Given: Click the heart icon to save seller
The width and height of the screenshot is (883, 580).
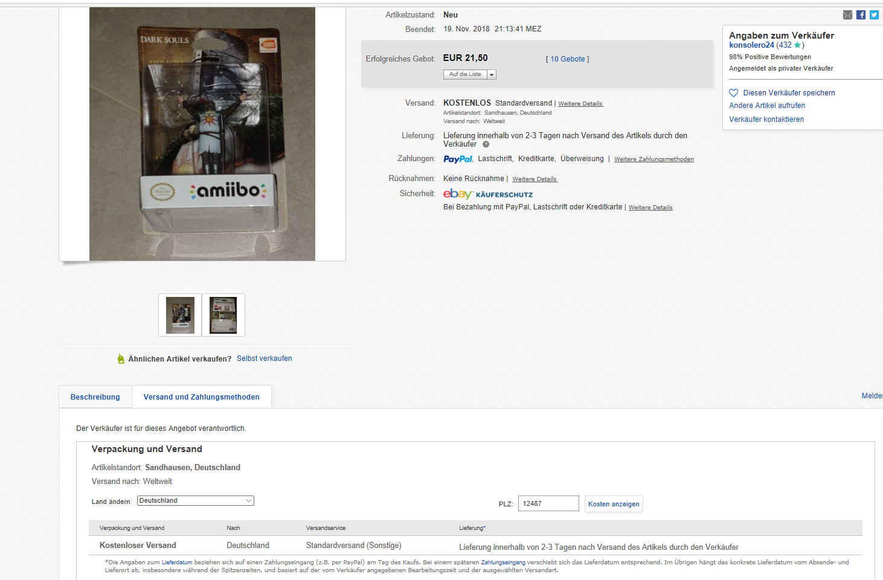Looking at the screenshot, I should click(x=733, y=93).
